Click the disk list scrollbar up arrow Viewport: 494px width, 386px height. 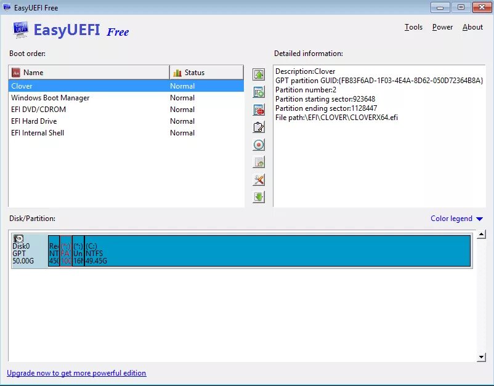click(481, 235)
